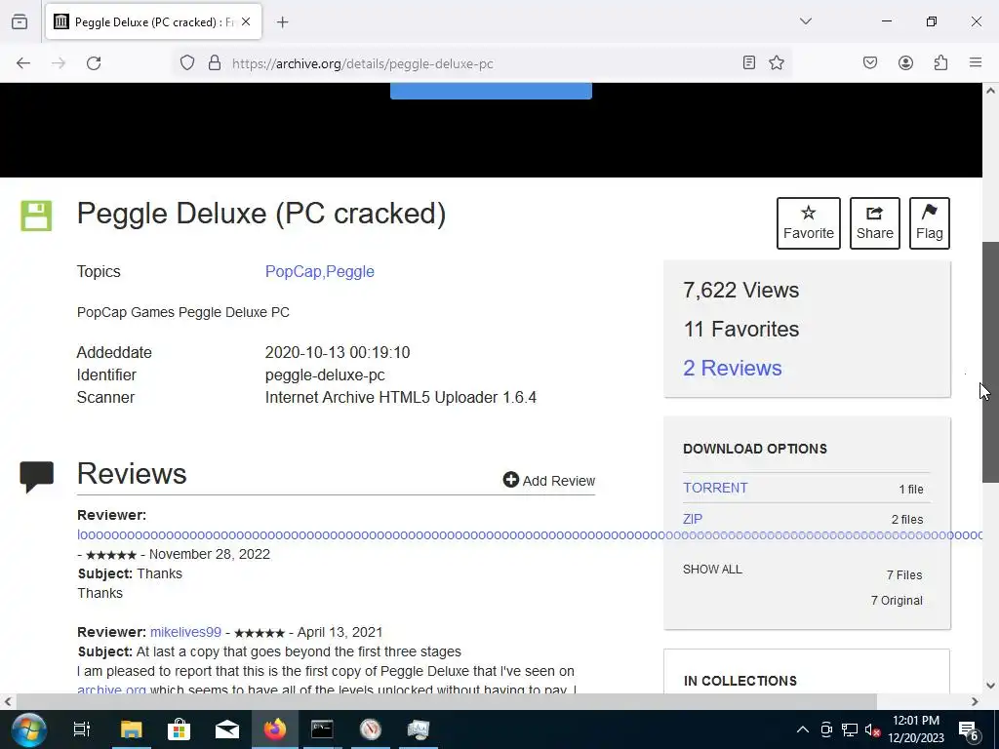This screenshot has height=749, width=999.
Task: Jump to the 2 Reviews link
Action: click(x=732, y=368)
